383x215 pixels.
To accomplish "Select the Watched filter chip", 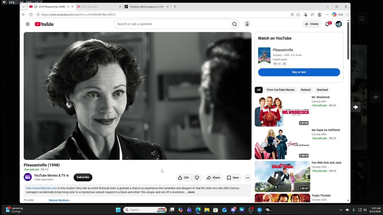I will [322, 90].
